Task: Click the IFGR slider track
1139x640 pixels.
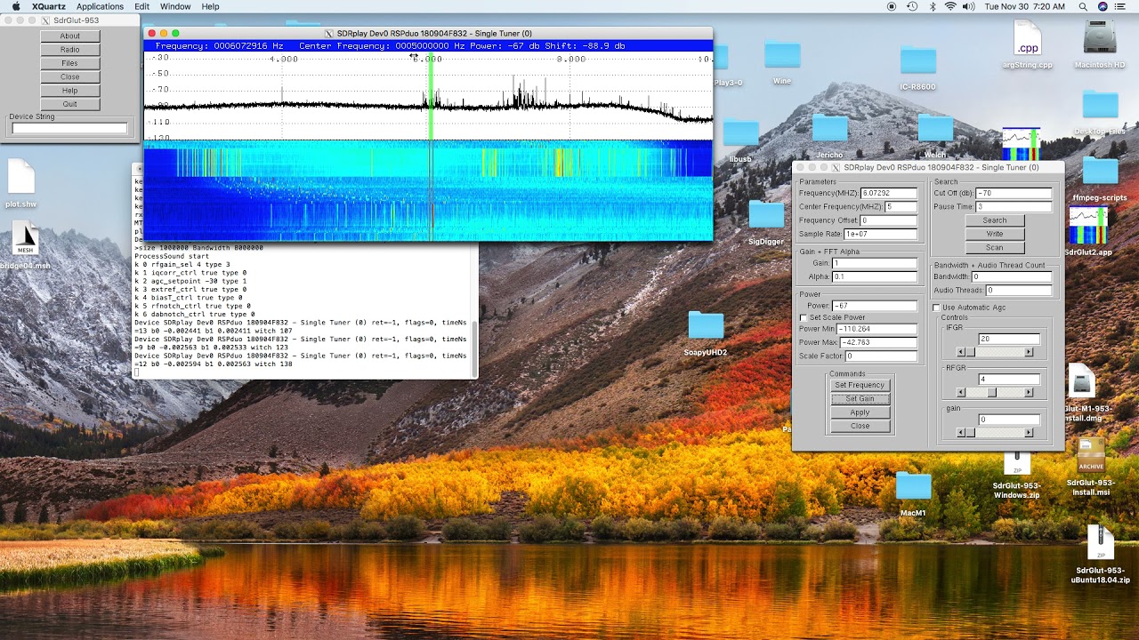Action: pyautogui.click(x=995, y=353)
